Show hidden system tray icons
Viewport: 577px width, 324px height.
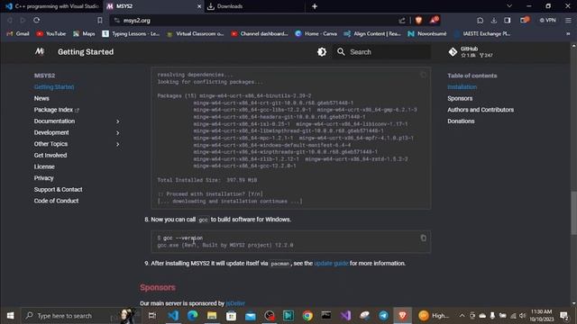coord(462,316)
